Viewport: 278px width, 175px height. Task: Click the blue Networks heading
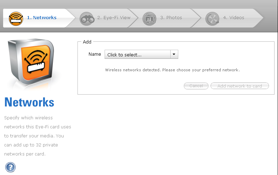click(29, 102)
